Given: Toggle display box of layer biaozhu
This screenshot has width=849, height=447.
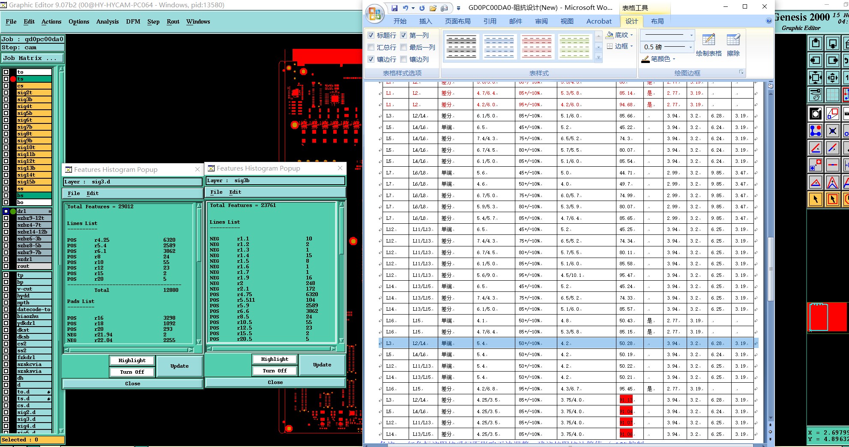Looking at the screenshot, I should (x=6, y=316).
